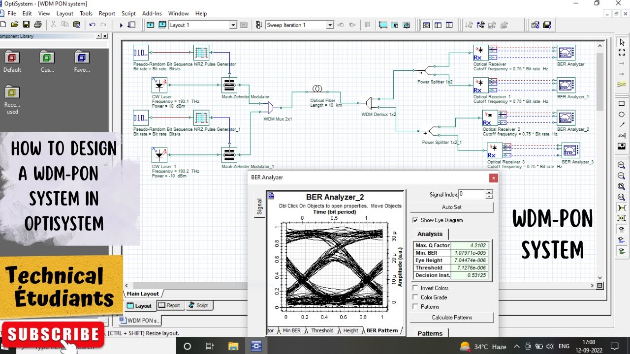Viewport: 630px width, 354px height.
Task: Select the WDM Demux 1x2 component
Action: tap(370, 103)
